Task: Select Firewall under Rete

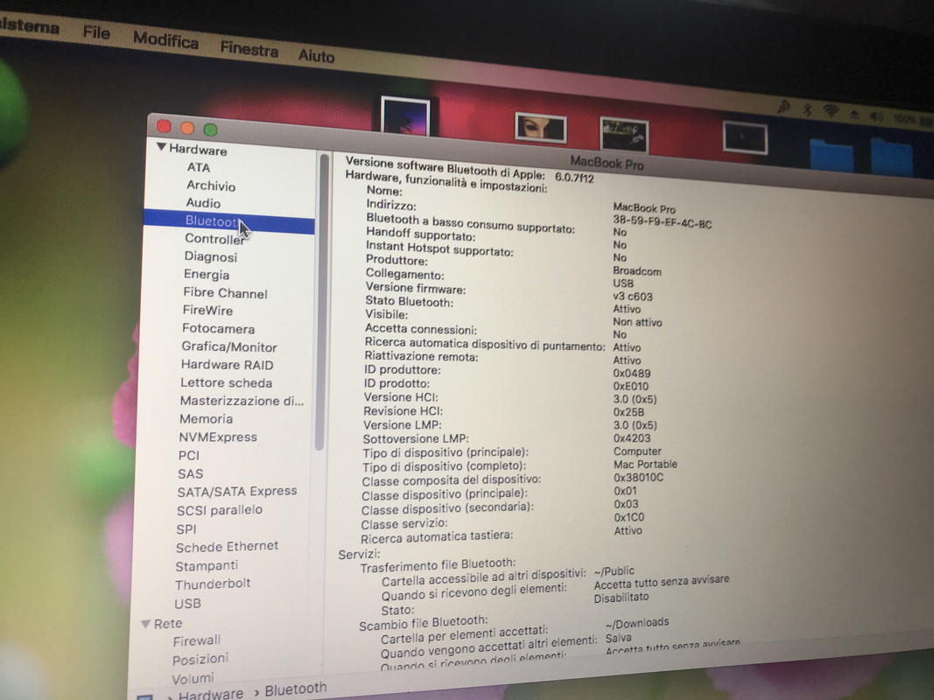Action: 197,641
